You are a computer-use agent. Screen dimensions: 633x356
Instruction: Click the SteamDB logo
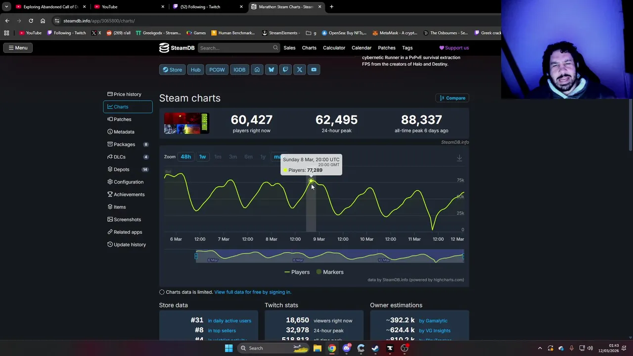coord(177,48)
